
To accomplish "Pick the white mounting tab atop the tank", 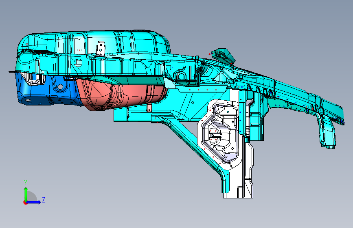I will (101, 48).
